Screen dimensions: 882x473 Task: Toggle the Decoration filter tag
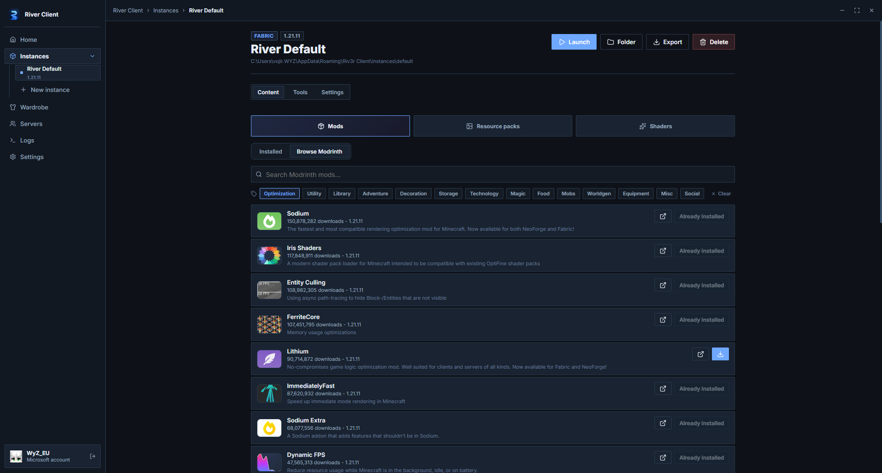point(413,194)
